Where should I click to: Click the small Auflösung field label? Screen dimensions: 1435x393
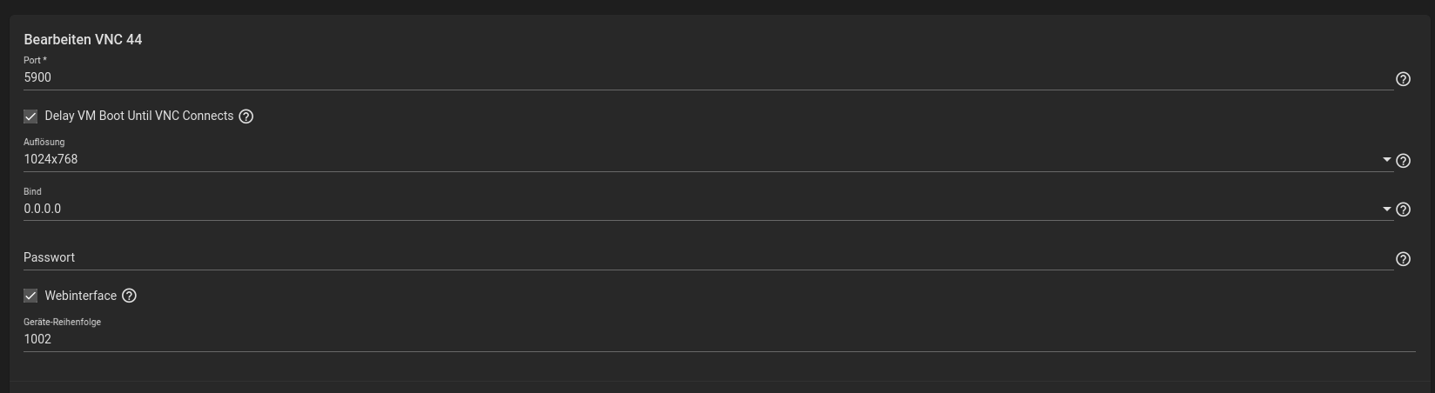(44, 142)
